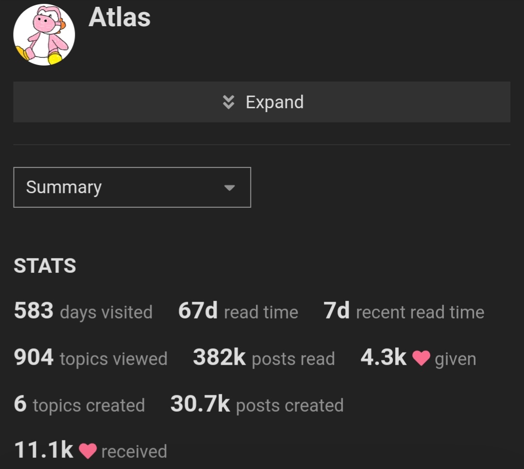The image size is (524, 469).
Task: Open the 30.7k posts created stat
Action: point(257,404)
